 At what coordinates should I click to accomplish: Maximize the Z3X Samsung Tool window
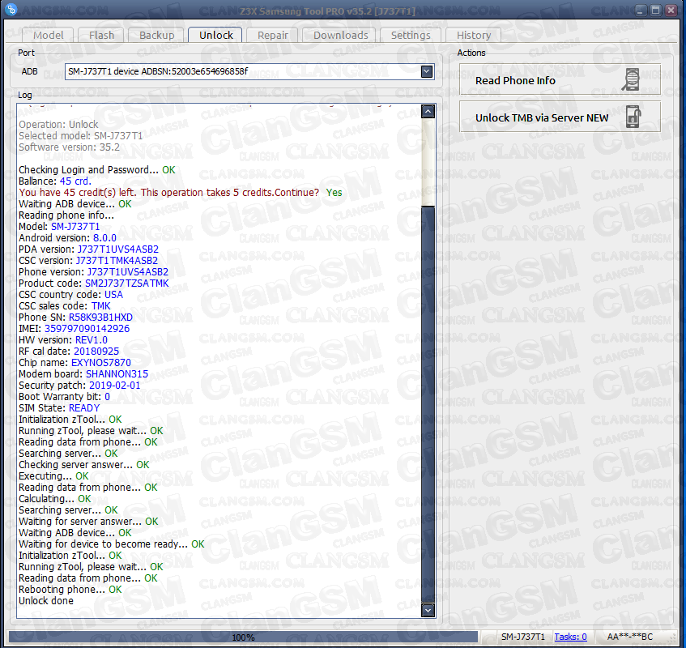pyautogui.click(x=655, y=10)
